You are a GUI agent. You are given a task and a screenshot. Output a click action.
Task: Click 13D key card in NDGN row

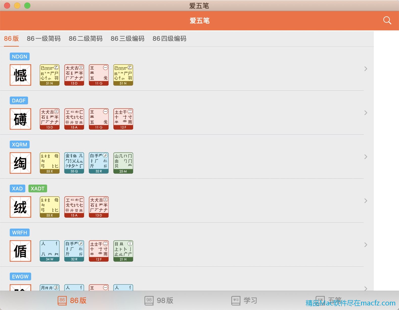pos(74,75)
